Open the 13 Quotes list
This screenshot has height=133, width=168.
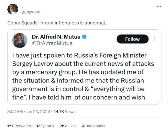[45, 126]
